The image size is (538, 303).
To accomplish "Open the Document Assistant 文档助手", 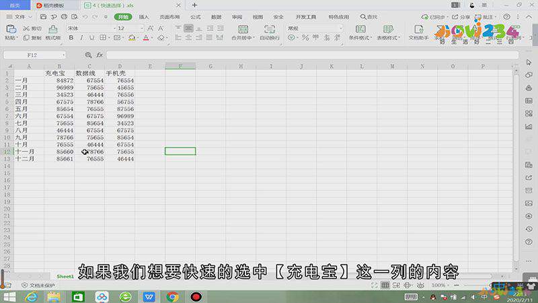I will point(418,32).
